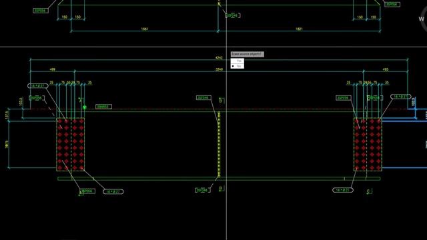Viewport: 427px width, 240px height.
Task: Select the 1821 dimension text in the upper view
Action: point(299,29)
